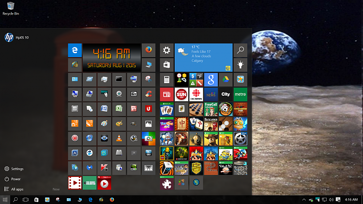Open Power options in Start menu
Viewport: 363px width, 204px height.
coord(13,179)
